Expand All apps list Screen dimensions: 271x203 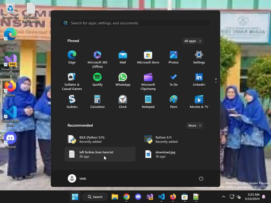pyautogui.click(x=193, y=41)
